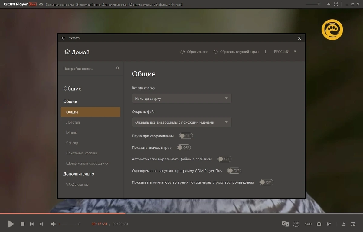363x232 pixels.
Task: Open the playlist icon in bottom bar
Action: (353, 224)
